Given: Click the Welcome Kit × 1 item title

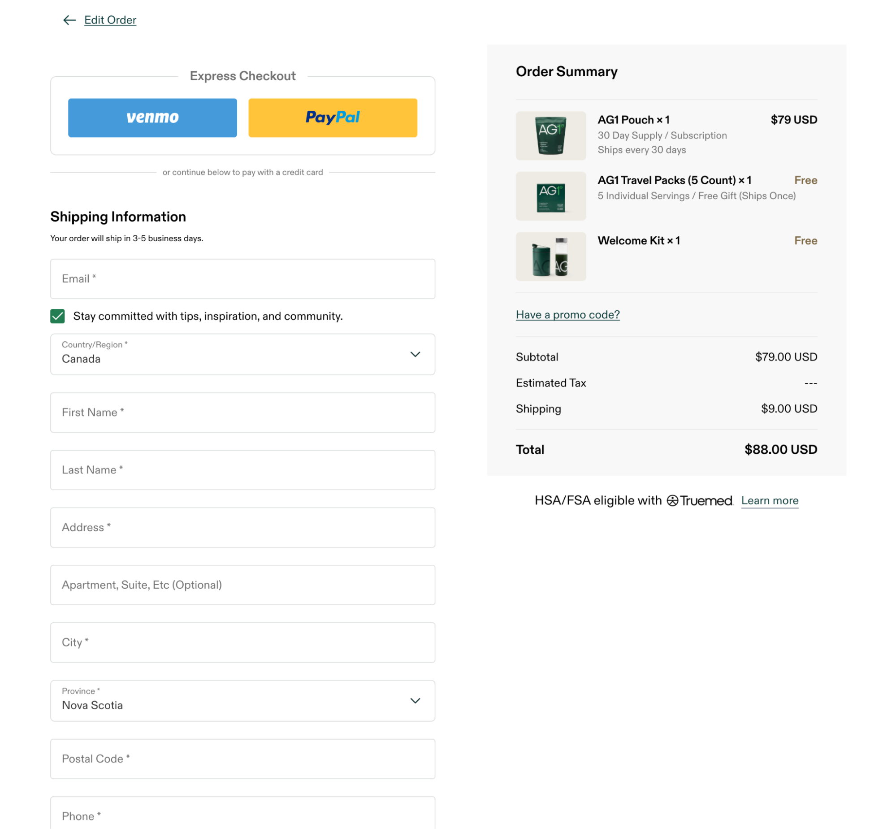Looking at the screenshot, I should coord(639,240).
